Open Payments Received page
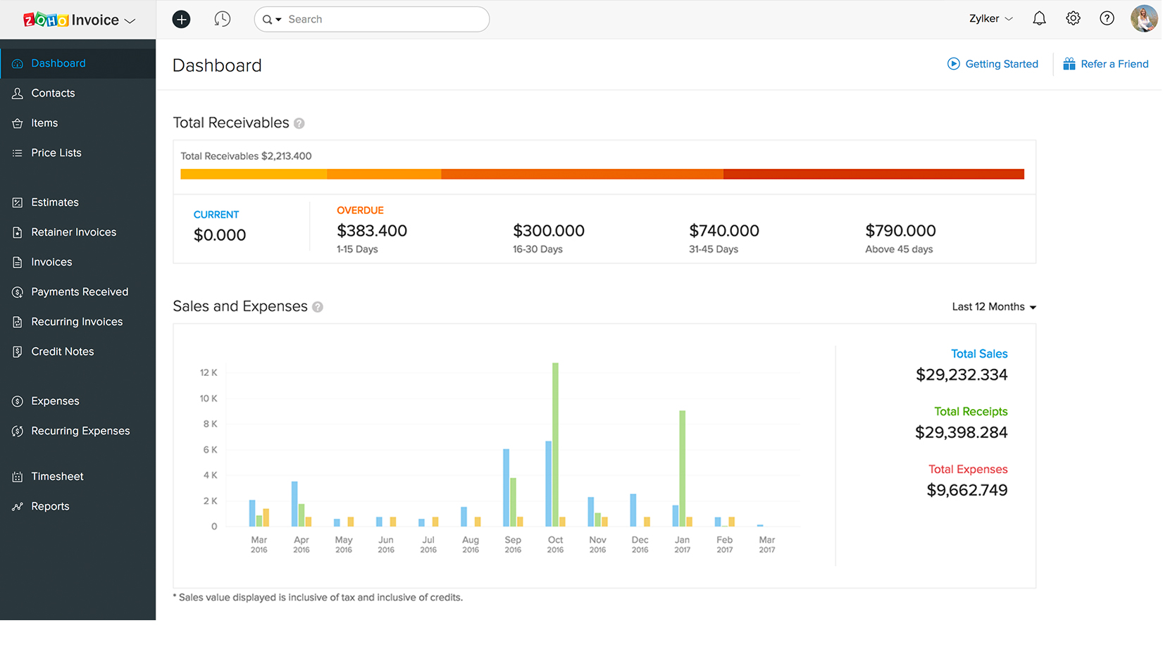The width and height of the screenshot is (1163, 654). pos(80,292)
